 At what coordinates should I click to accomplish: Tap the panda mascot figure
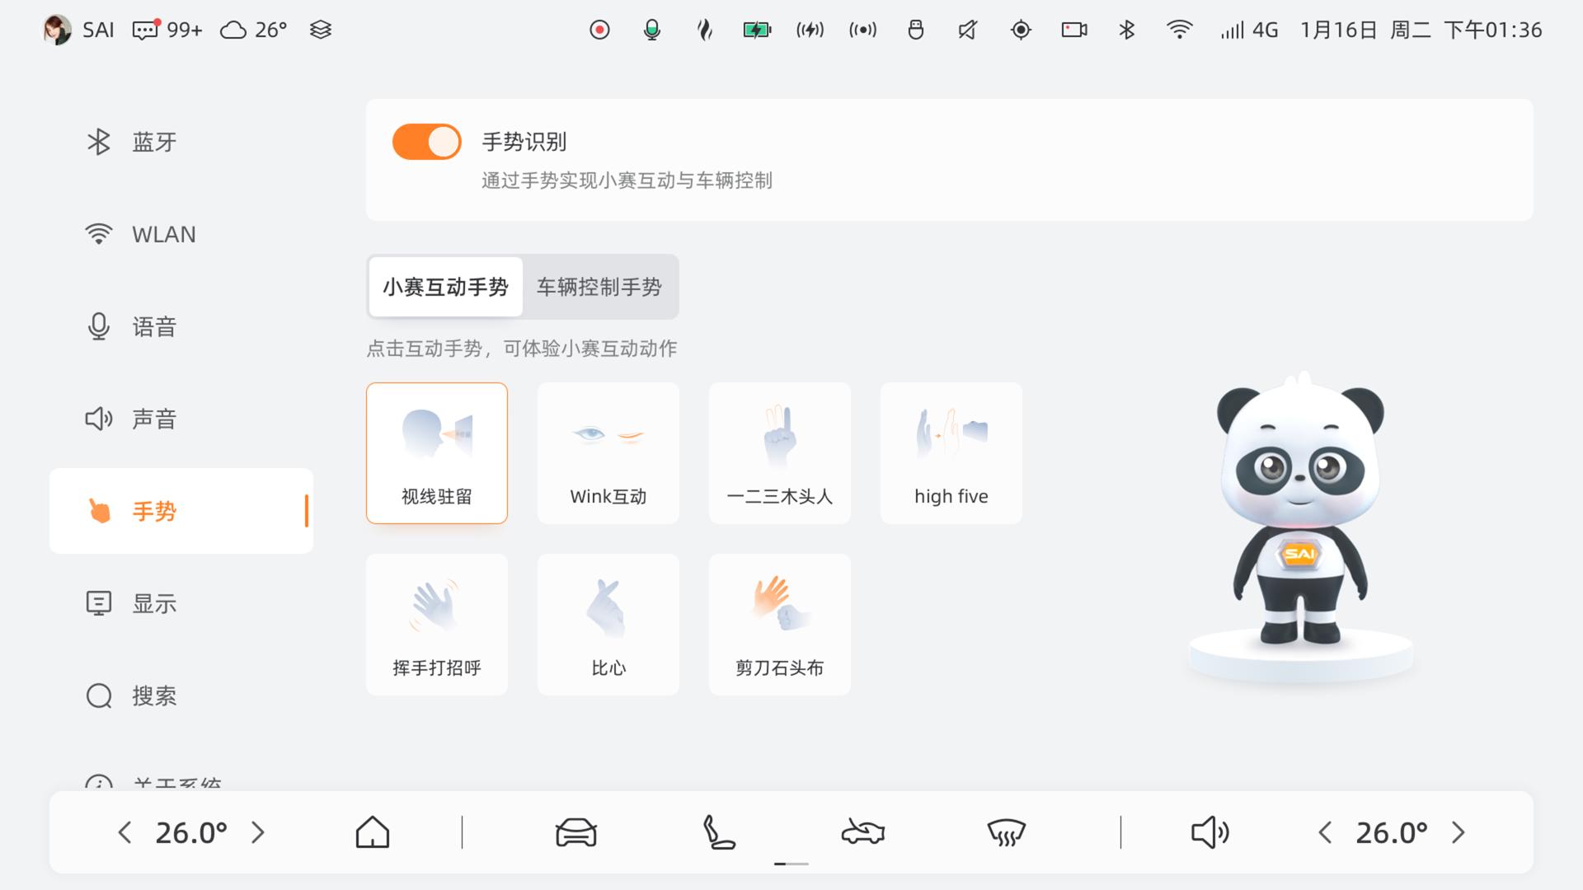tap(1300, 509)
